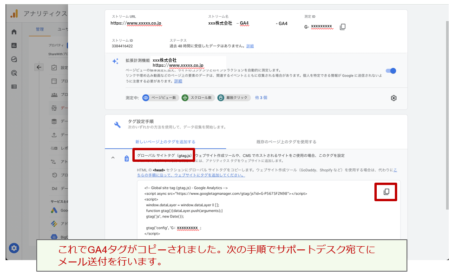Open 詳細 link in enhanced measurement description
The width and height of the screenshot is (452, 274).
pos(178,81)
